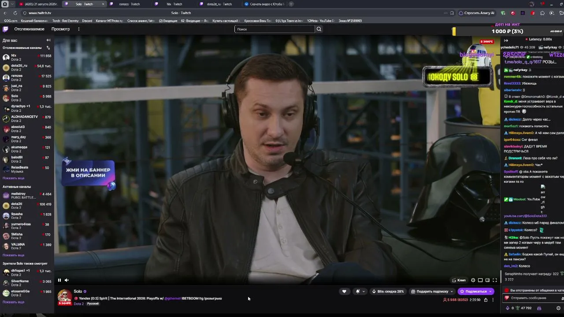Create a clip with the Клип button
564x317 pixels.
click(x=459, y=280)
